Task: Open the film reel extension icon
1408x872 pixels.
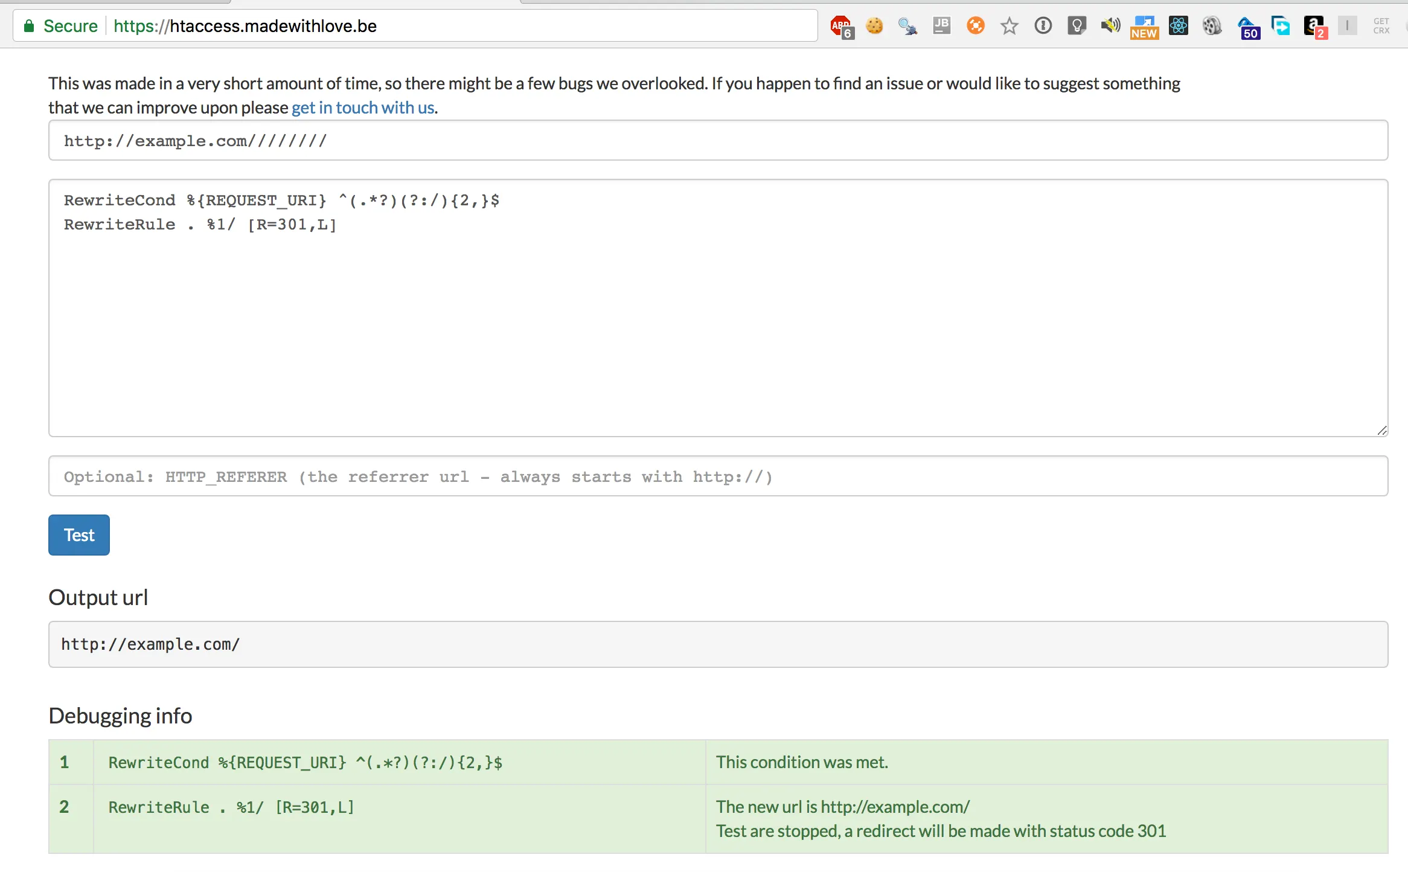Action: 1212,26
